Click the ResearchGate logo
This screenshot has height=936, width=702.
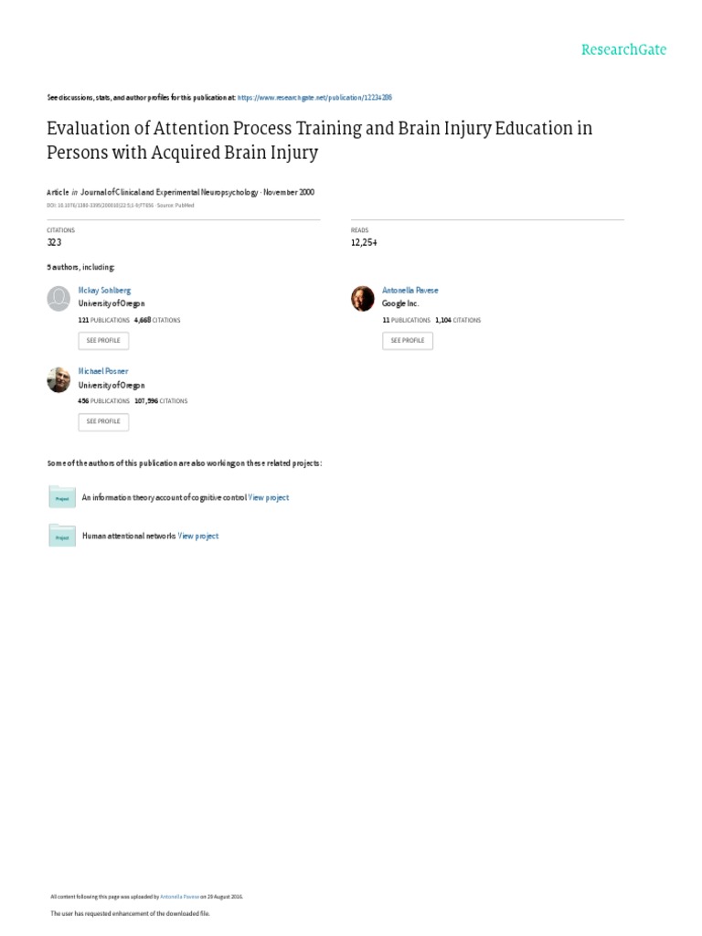coord(623,49)
